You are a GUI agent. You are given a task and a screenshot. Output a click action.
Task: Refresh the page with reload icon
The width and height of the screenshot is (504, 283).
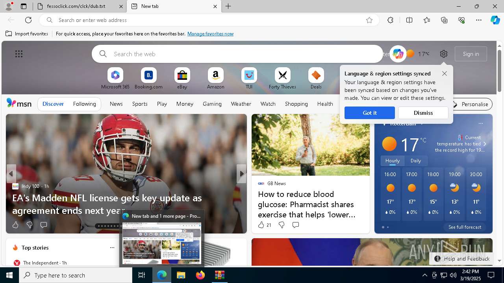(x=28, y=20)
